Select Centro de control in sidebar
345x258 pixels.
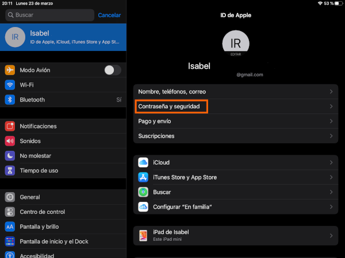[42, 212]
